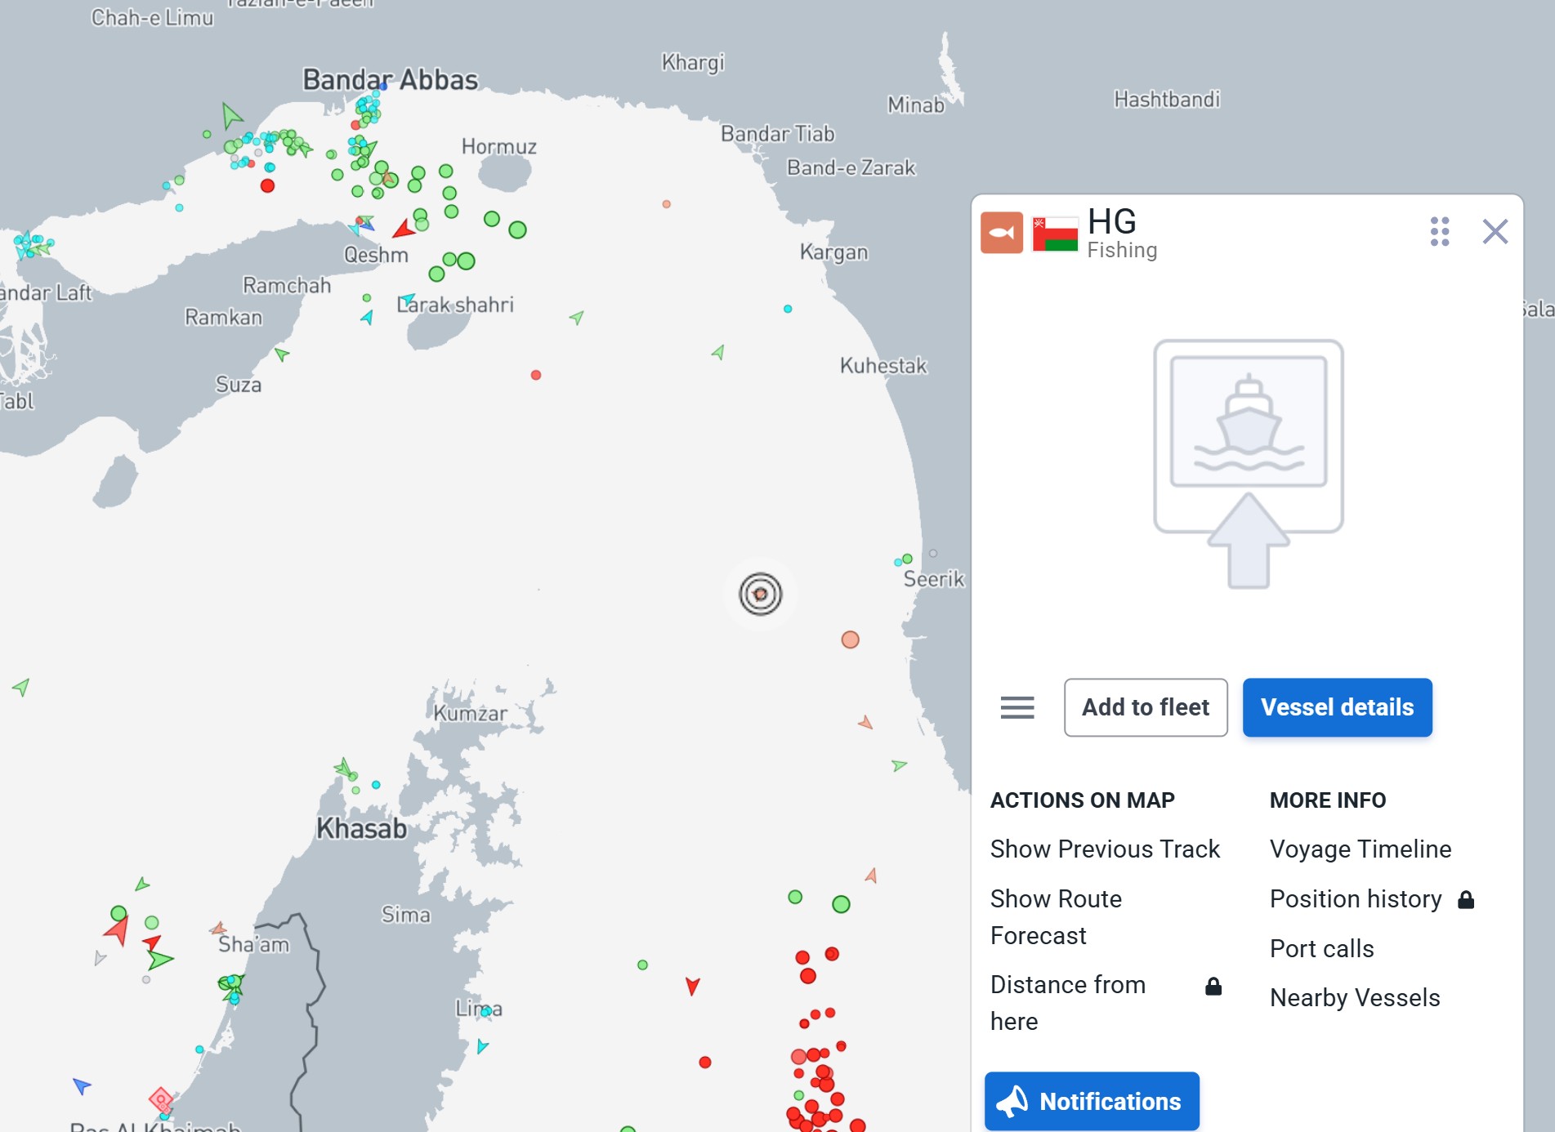Upload a photo via the vessel image placeholder
1555x1132 pixels.
(1249, 463)
